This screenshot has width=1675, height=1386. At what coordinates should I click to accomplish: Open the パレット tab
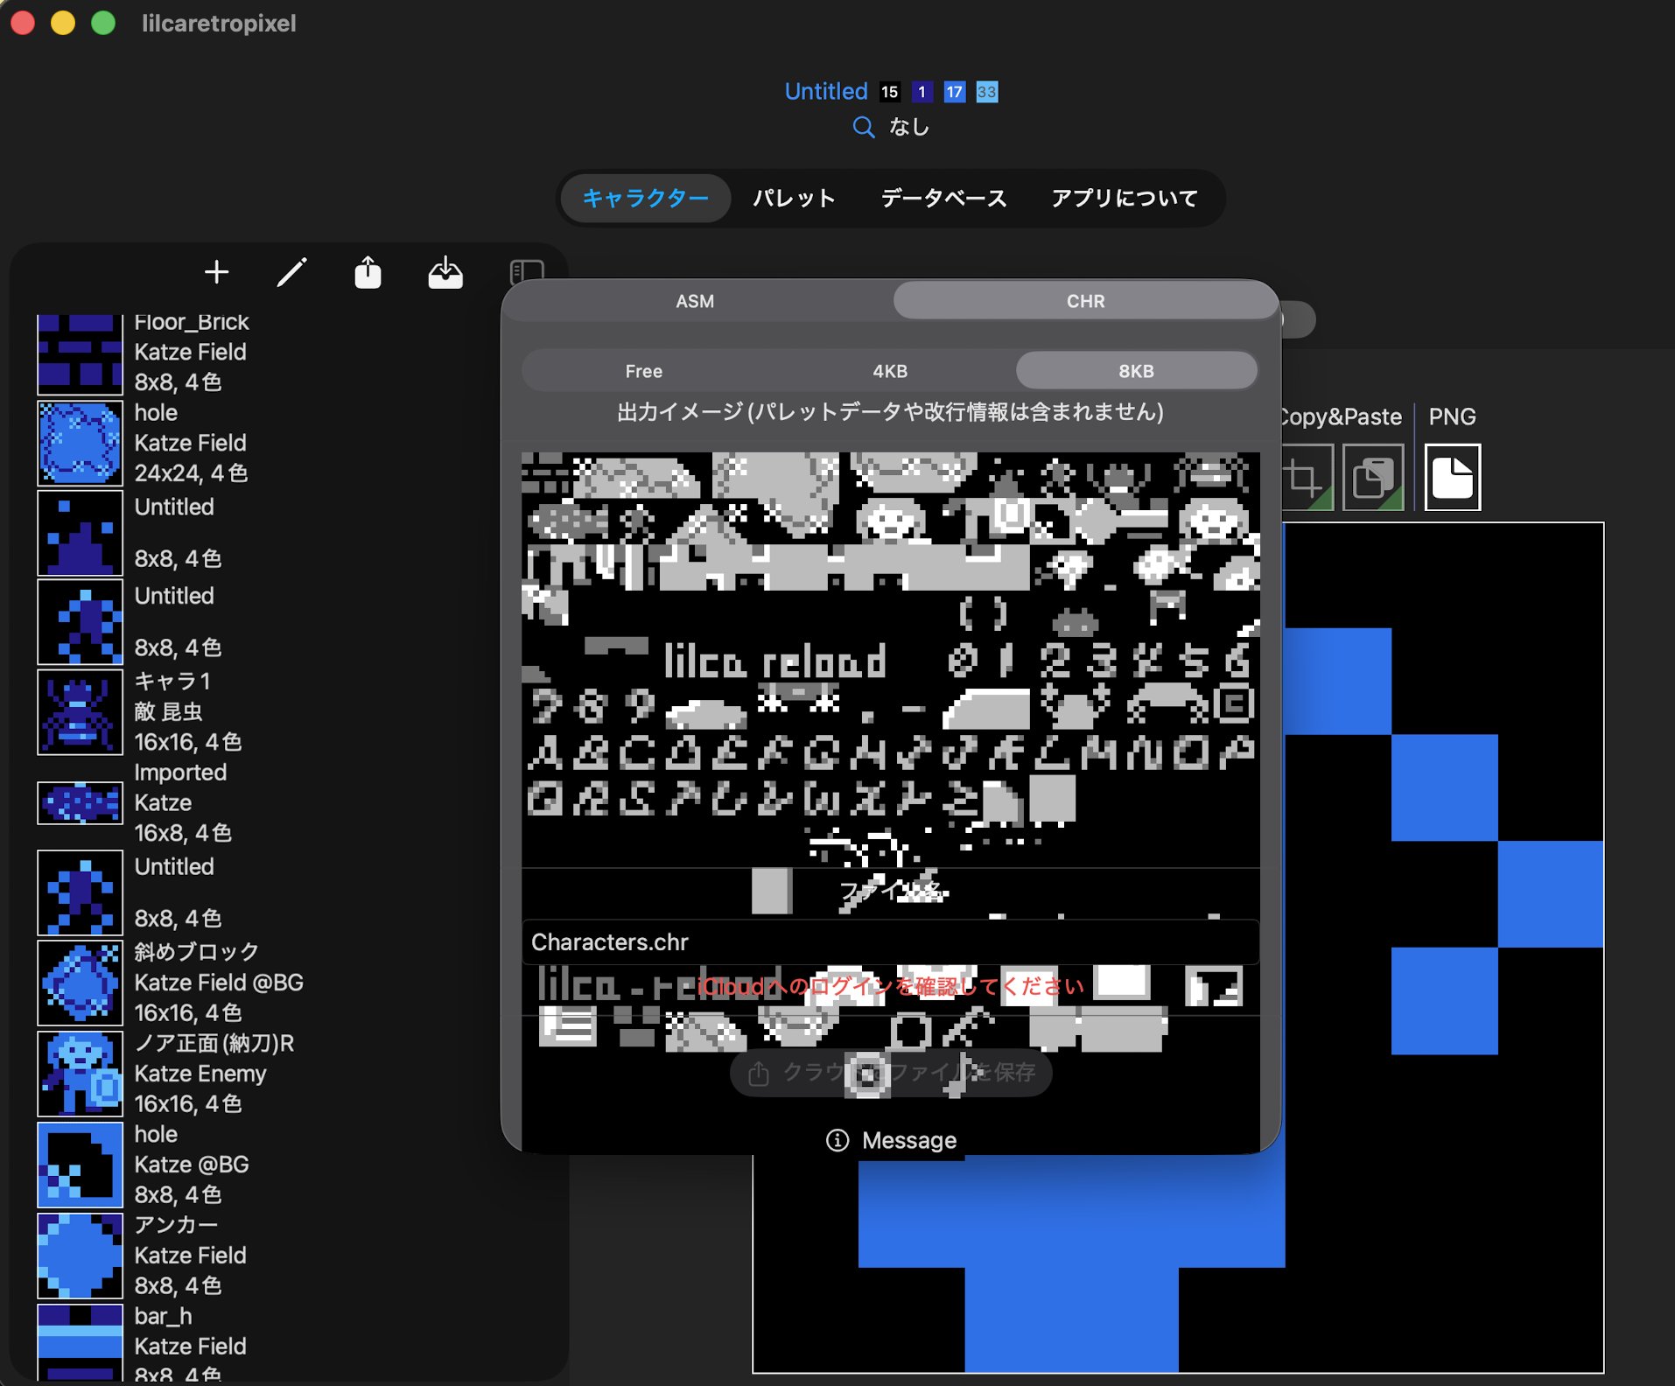click(x=794, y=198)
